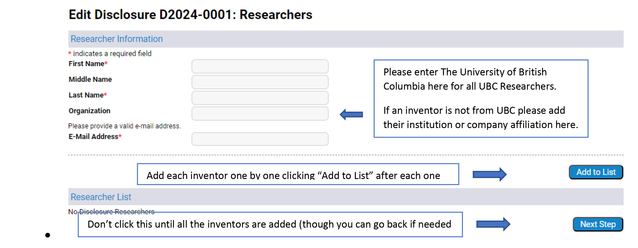The width and height of the screenshot is (638, 248).
Task: Click the Last Name input field
Action: 260,98
